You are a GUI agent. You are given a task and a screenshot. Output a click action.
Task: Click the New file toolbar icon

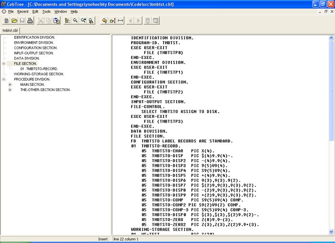coord(6,21)
